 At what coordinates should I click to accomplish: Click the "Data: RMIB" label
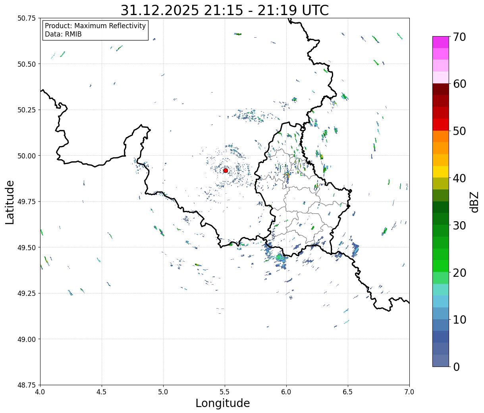tap(63, 35)
